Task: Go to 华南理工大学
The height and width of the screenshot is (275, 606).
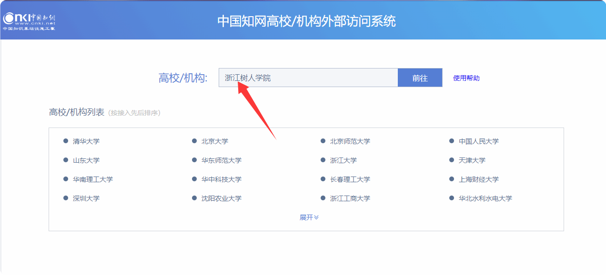Action: 92,179
